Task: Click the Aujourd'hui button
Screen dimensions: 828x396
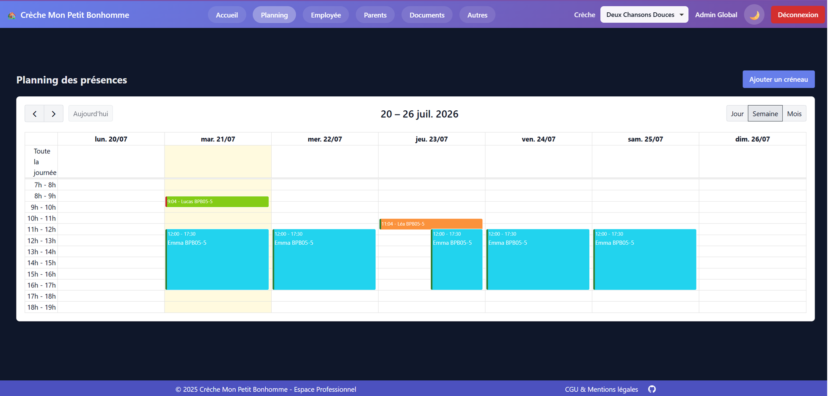Action: tap(91, 114)
